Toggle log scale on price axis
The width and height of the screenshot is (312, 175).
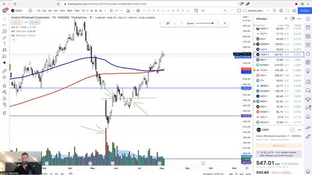241,174
